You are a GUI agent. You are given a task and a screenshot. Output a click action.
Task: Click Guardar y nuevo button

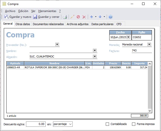[18, 17]
